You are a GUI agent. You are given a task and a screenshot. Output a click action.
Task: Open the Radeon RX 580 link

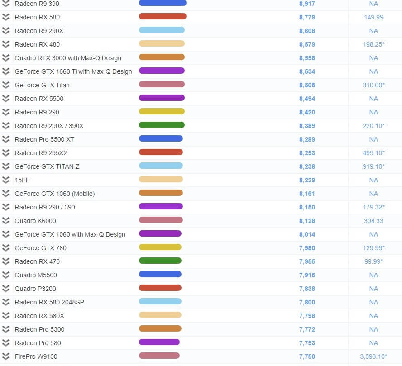point(37,17)
